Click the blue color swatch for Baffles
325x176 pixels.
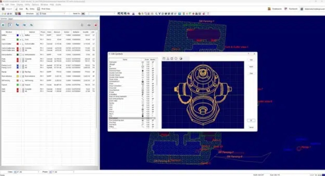17,35
